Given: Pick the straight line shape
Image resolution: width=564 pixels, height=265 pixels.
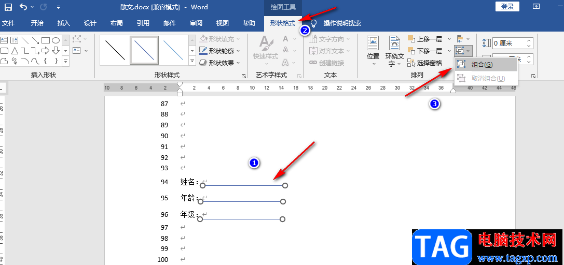Looking at the screenshot, I should point(25,40).
